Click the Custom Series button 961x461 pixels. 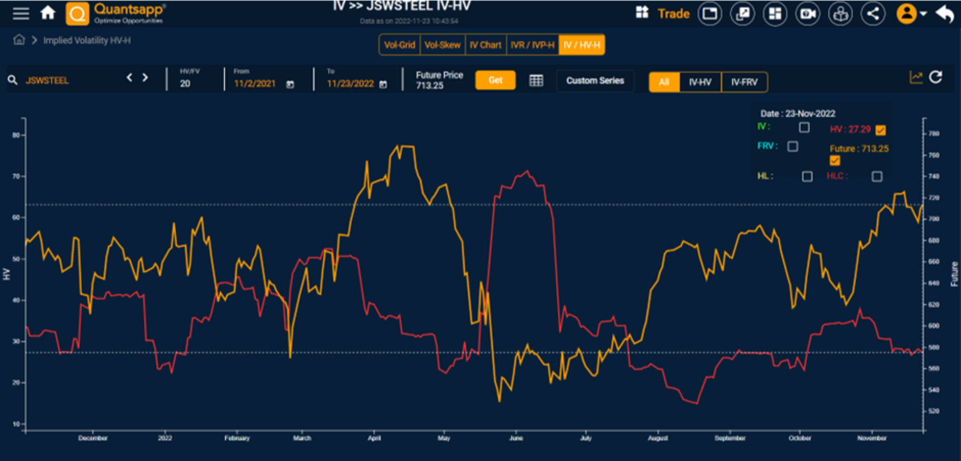click(x=595, y=81)
